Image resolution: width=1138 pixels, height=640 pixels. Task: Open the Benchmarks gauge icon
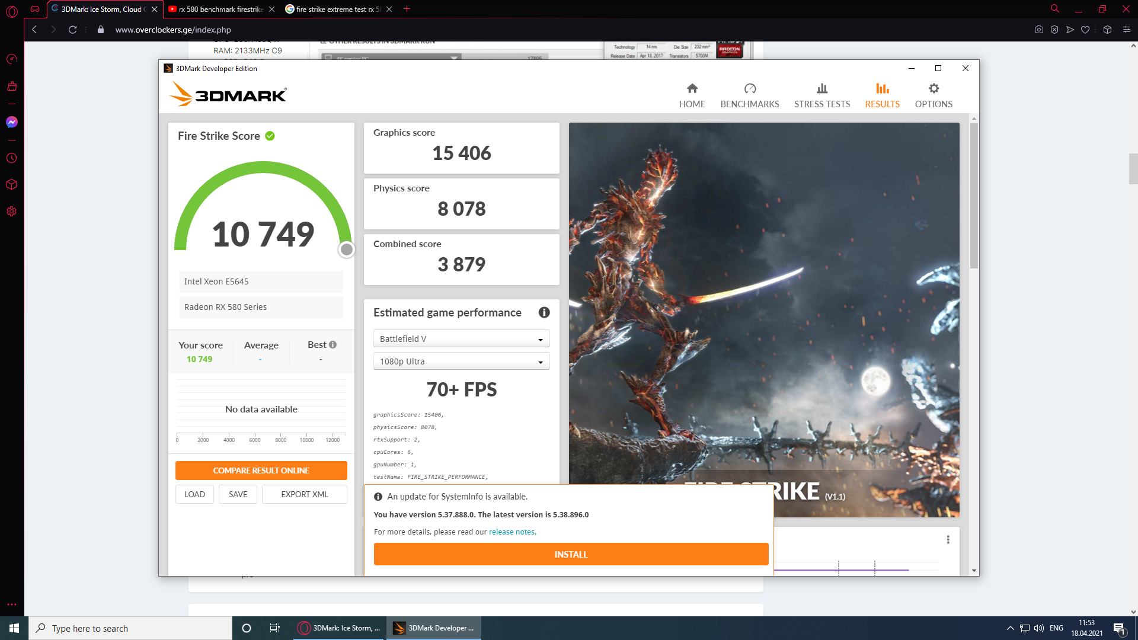(x=750, y=89)
